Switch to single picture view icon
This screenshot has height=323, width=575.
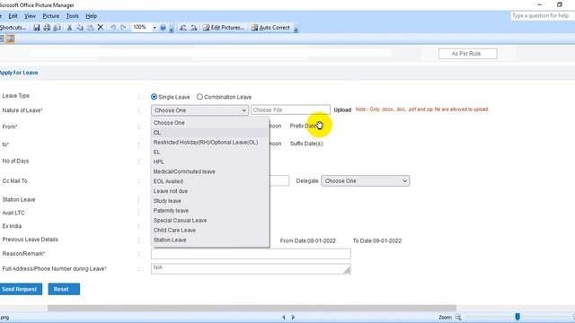click(x=10, y=39)
